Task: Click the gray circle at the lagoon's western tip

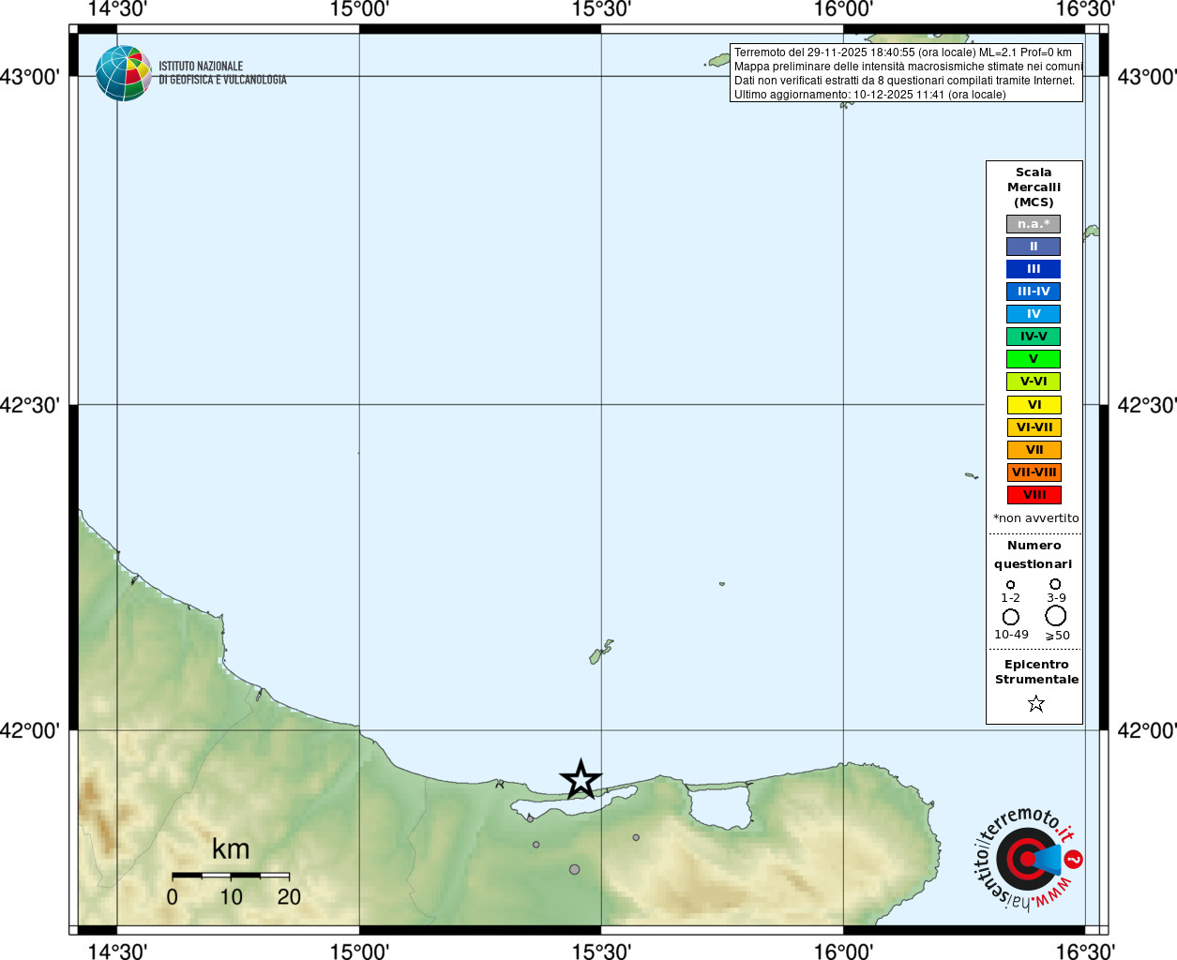Action: 530,818
